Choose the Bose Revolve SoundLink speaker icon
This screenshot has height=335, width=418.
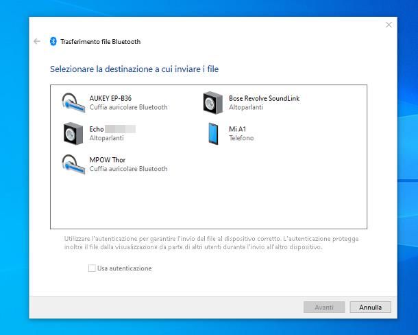tap(212, 103)
